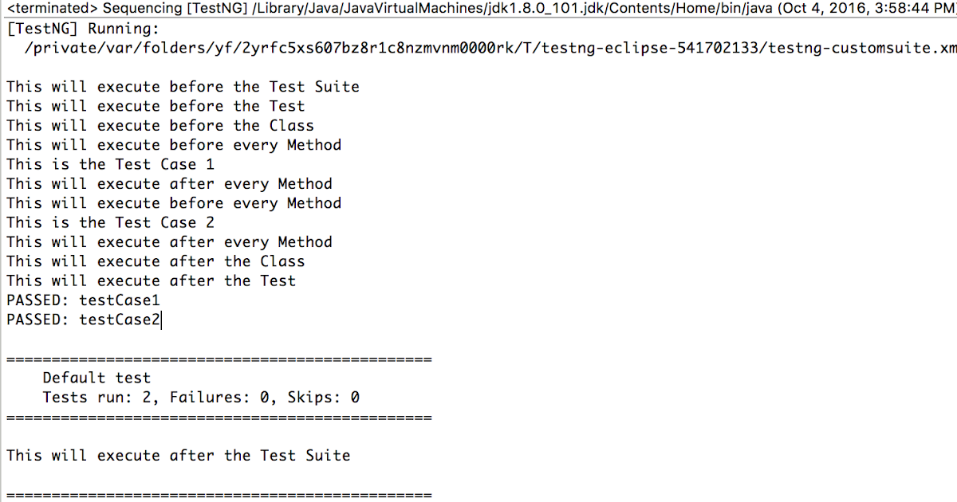The height and width of the screenshot is (502, 957).
Task: Click the 'execute after the Test' line
Action: tap(151, 280)
